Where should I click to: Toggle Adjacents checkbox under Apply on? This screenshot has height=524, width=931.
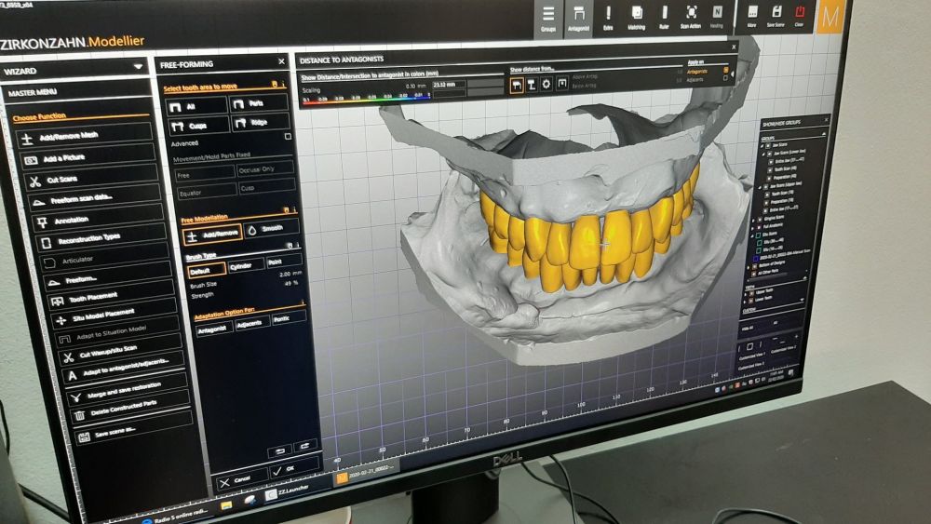tap(725, 78)
